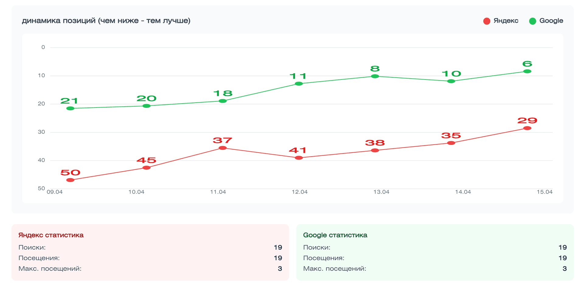Click the Поиски value 19 in Яндекс panel
The height and width of the screenshot is (289, 584).
pos(278,248)
